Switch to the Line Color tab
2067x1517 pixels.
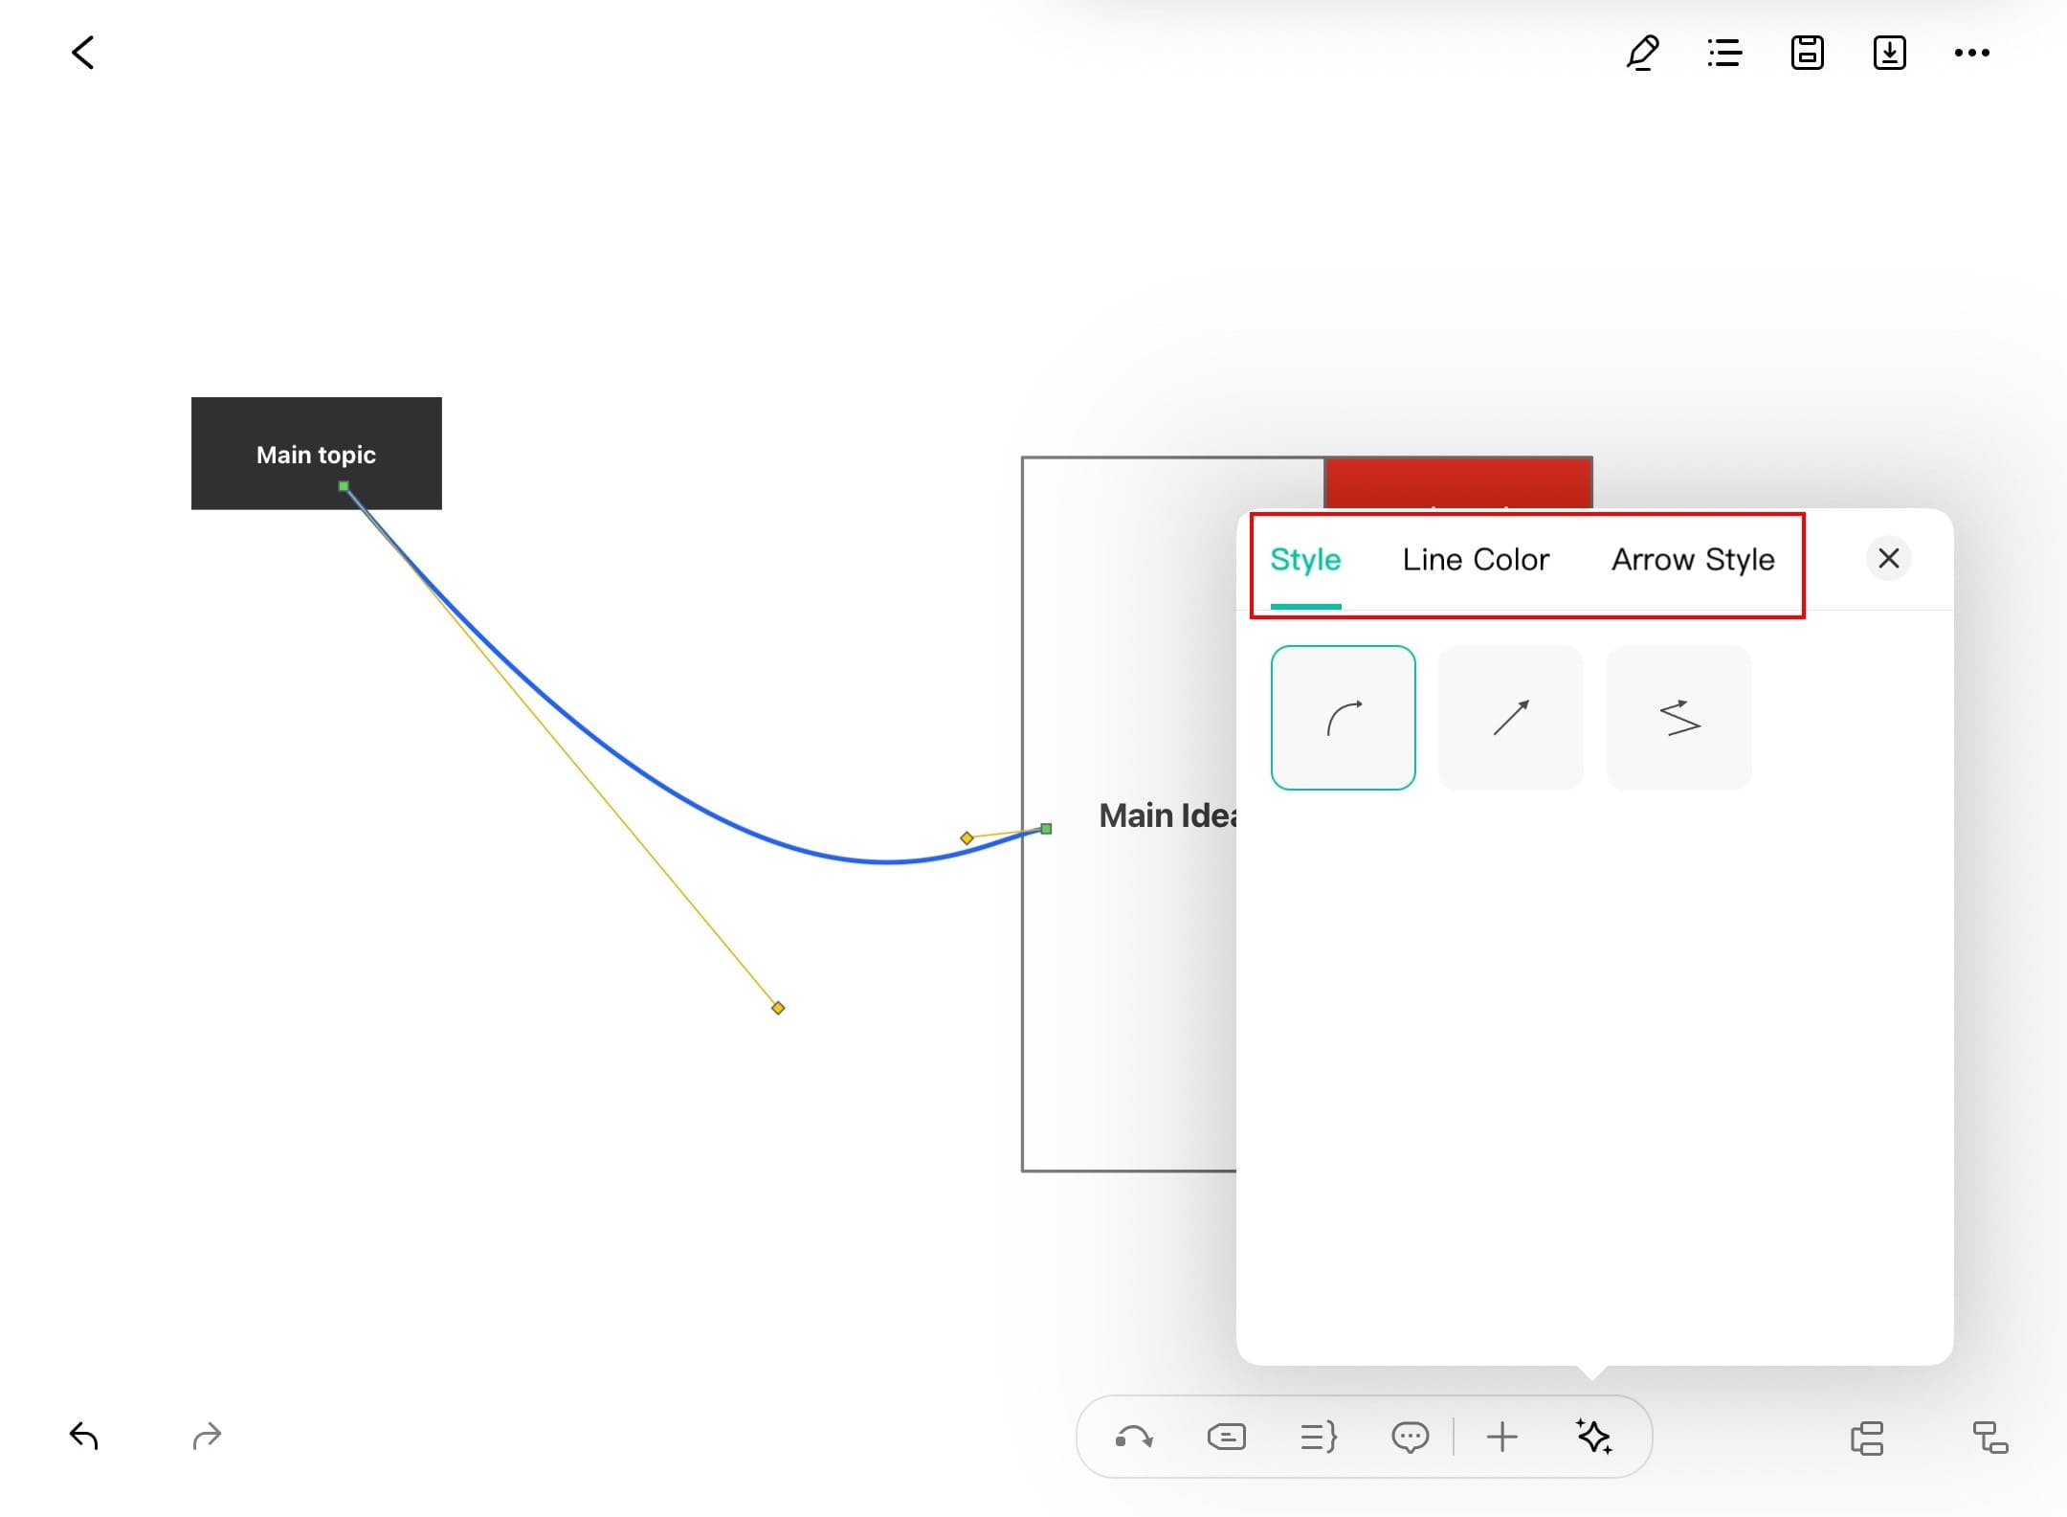click(1476, 559)
